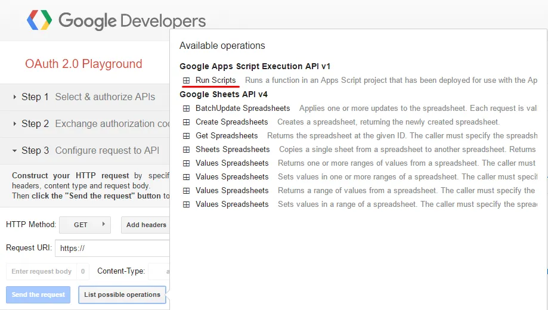Select Values Spreadsheets that sets a range
Image resolution: width=548 pixels, height=310 pixels.
click(x=232, y=204)
